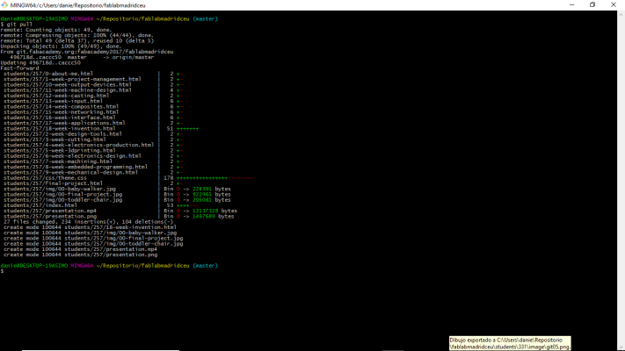This screenshot has height=351, width=625.
Task: Click the green '12137328' byte size
Action: 206,211
